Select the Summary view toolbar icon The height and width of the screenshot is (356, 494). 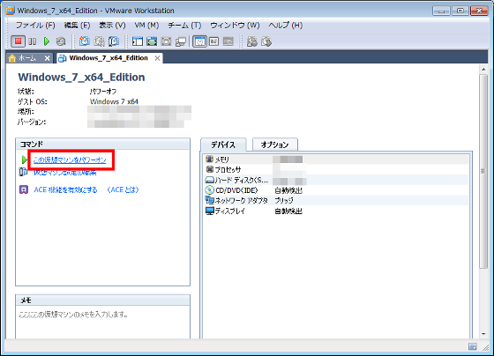click(x=200, y=41)
